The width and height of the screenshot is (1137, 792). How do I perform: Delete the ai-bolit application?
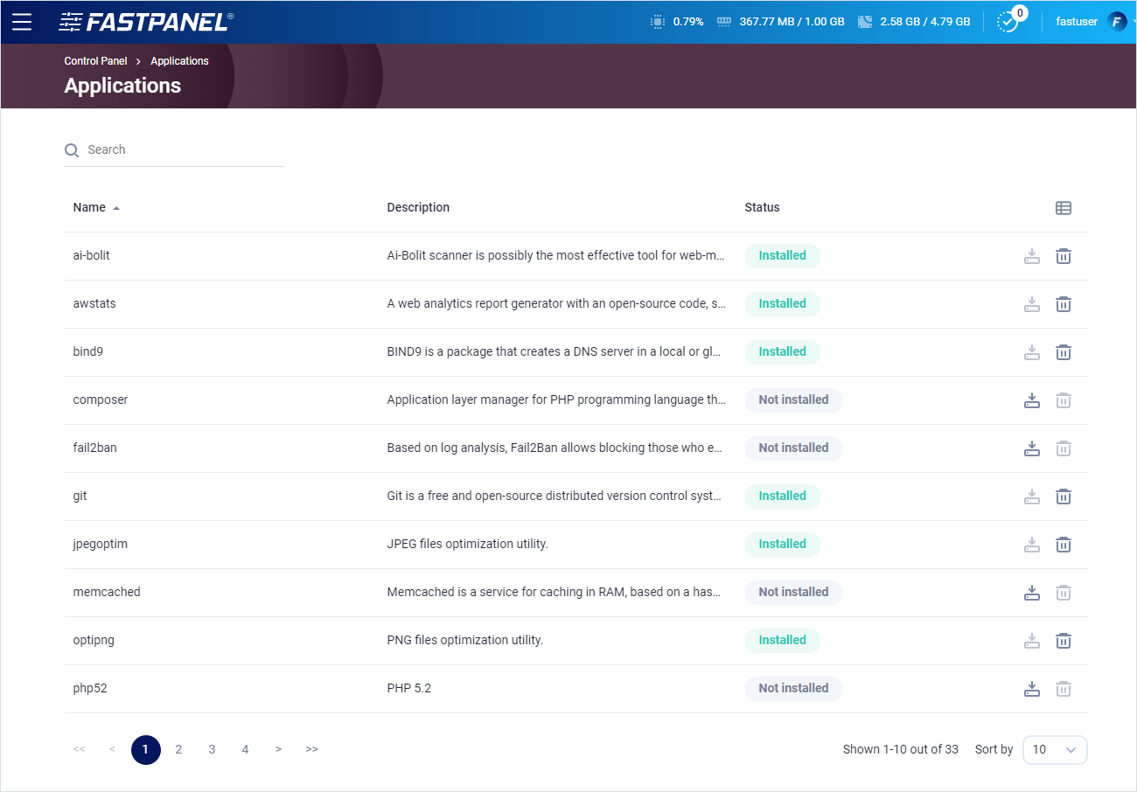pos(1064,256)
